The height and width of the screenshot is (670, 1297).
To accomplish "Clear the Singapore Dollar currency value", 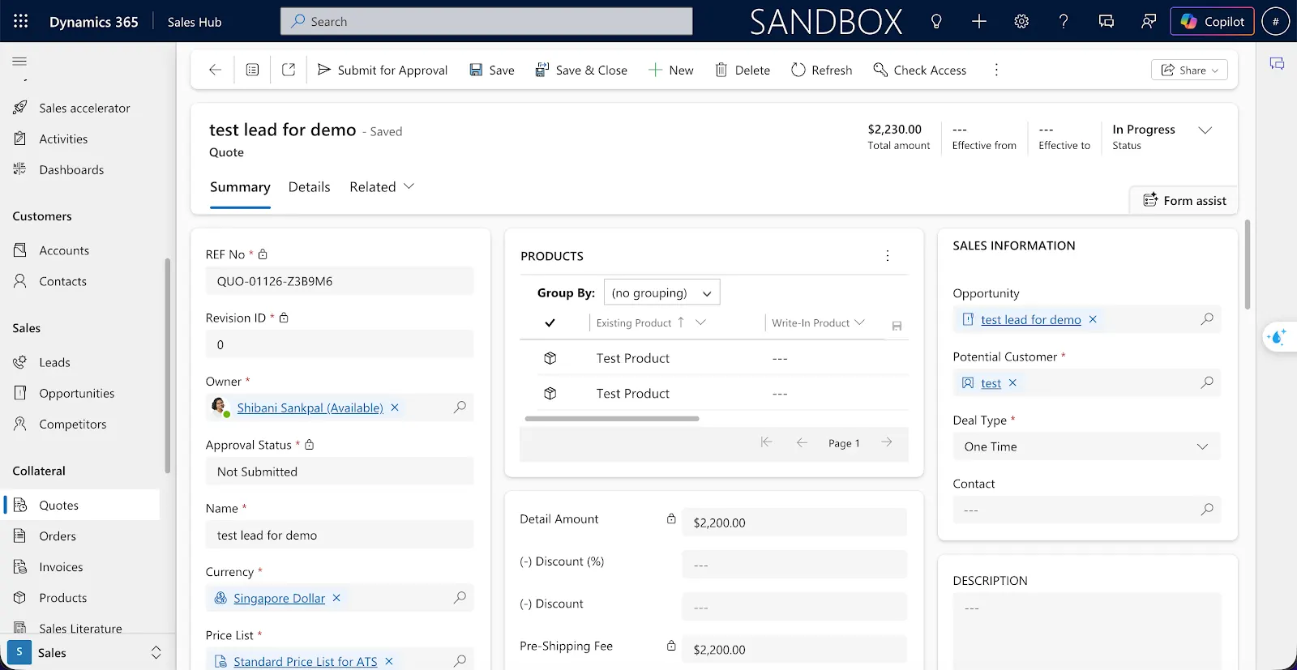I will coord(336,598).
